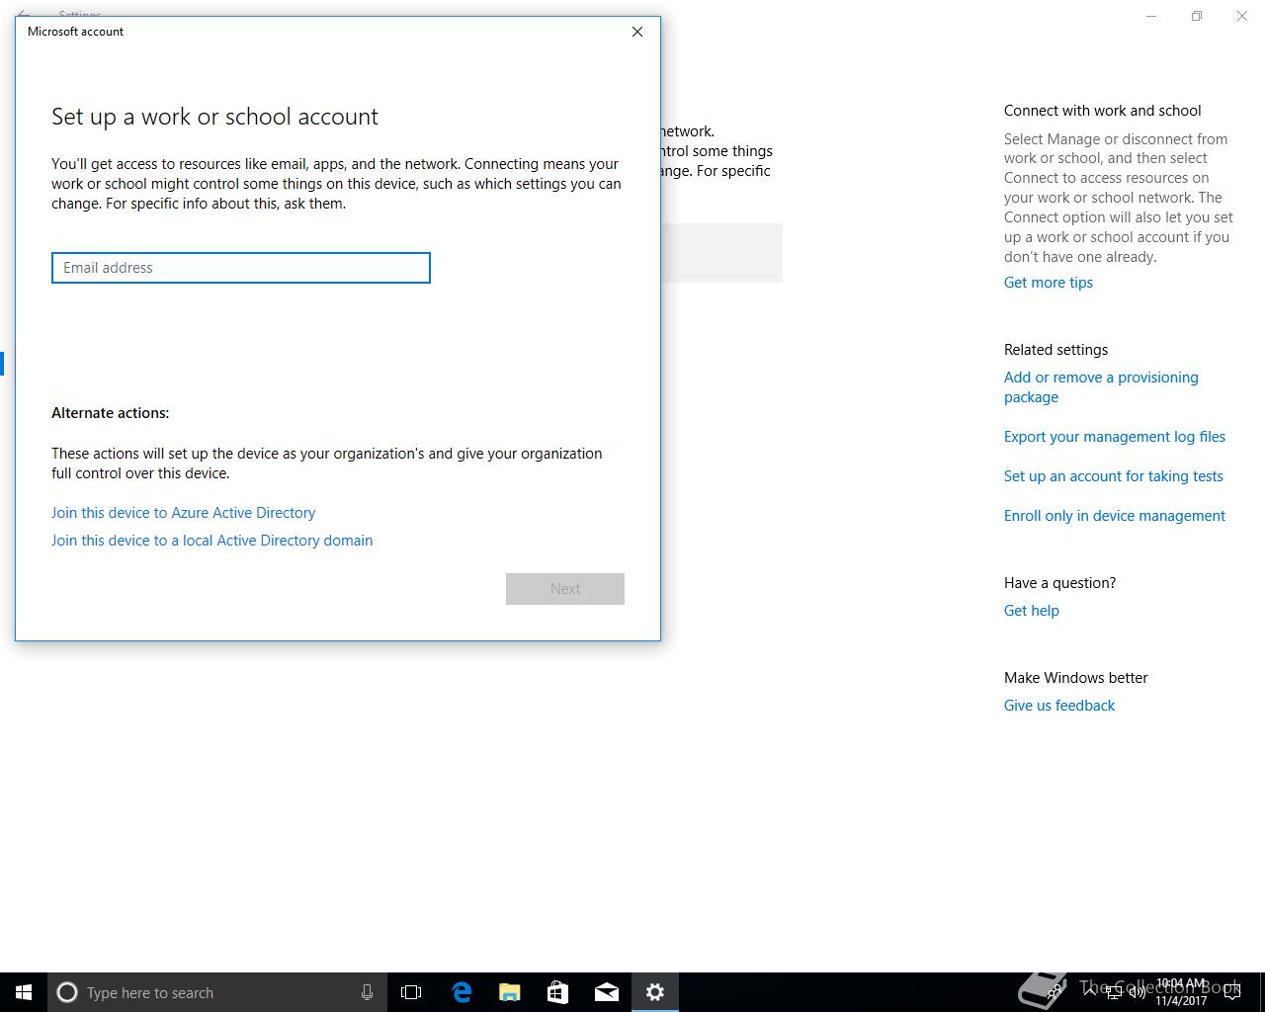Open Export your management log files link
The height and width of the screenshot is (1012, 1265).
coord(1115,437)
